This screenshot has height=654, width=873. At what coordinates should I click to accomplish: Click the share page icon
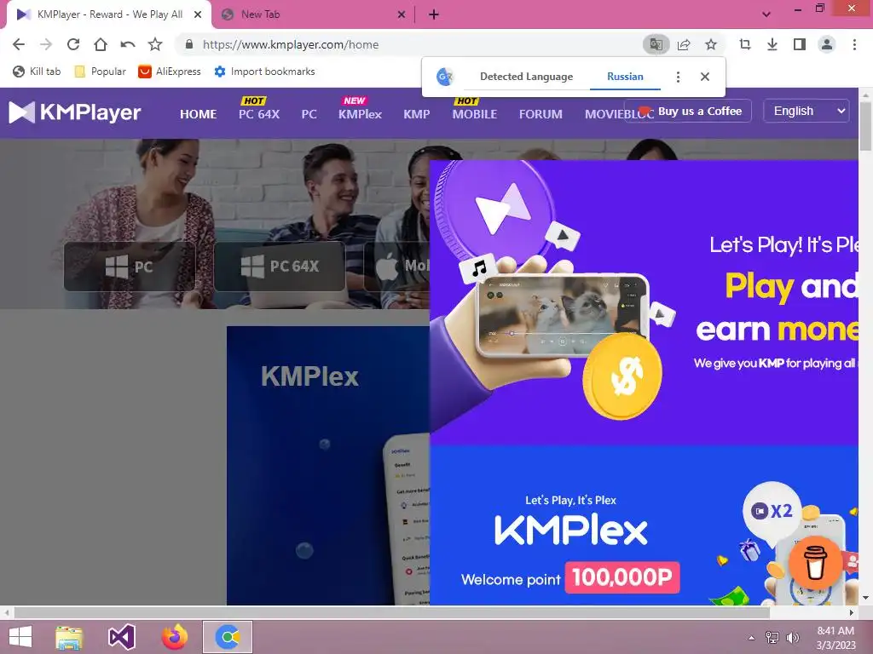coord(684,44)
